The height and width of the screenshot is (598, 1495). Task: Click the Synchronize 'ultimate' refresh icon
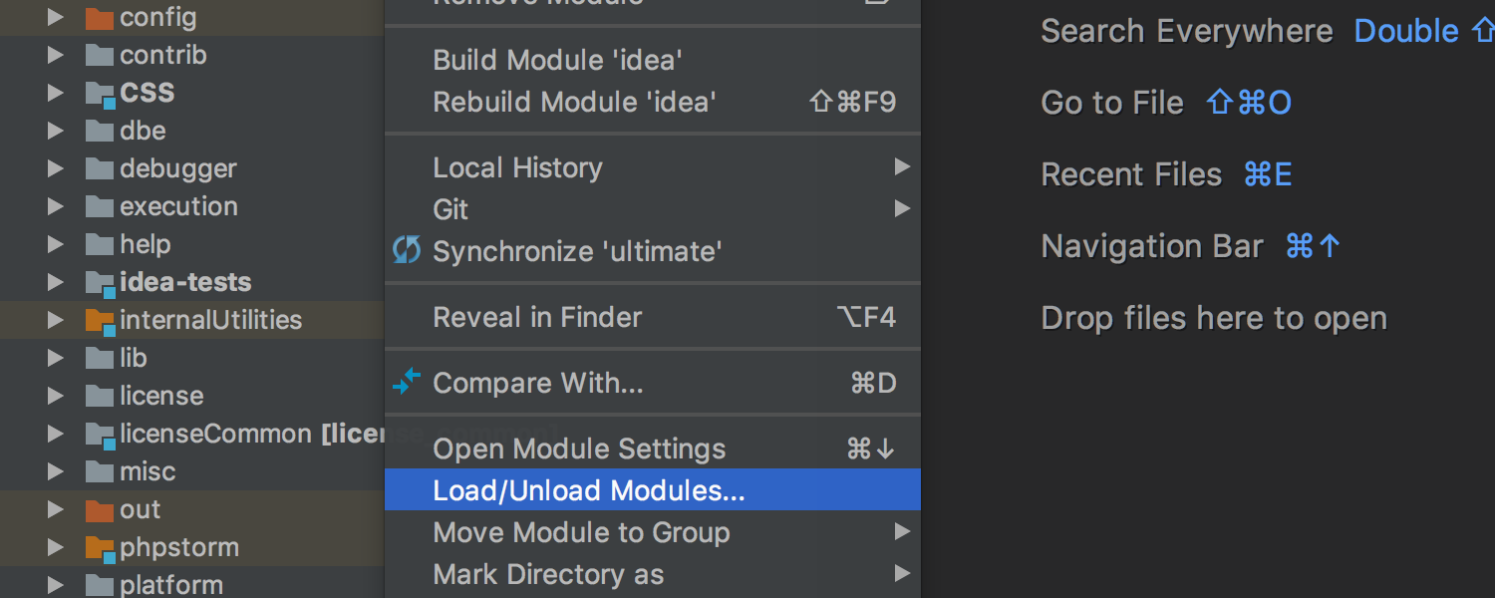tap(407, 250)
